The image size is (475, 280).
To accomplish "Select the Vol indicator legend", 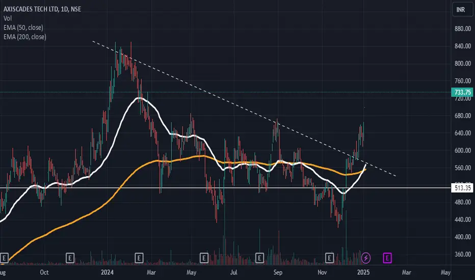I will coord(8,18).
